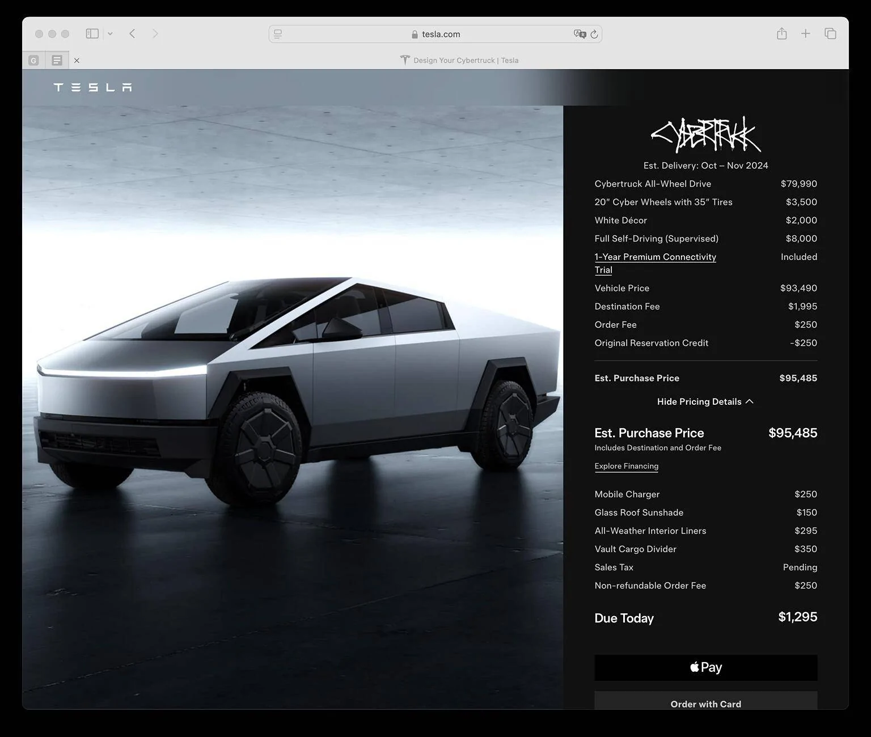This screenshot has height=737, width=871.
Task: Click the $3,500 wheels price
Action: (801, 202)
